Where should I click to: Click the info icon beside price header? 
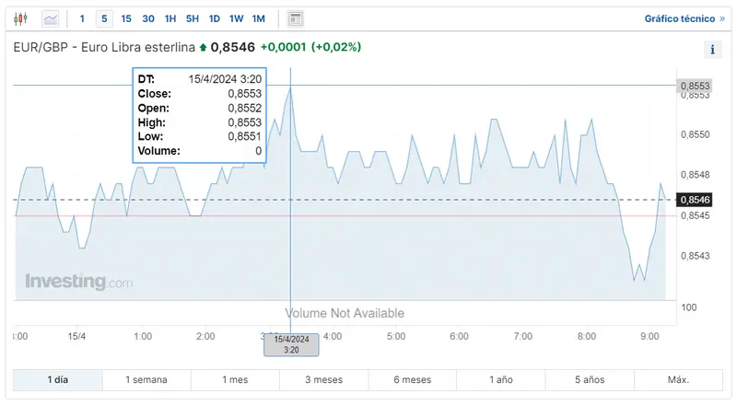point(712,50)
